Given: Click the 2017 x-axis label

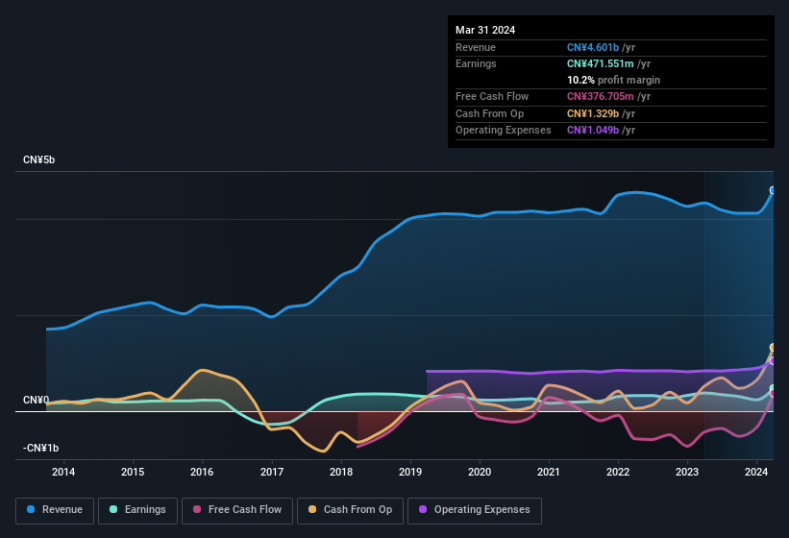Looking at the screenshot, I should pos(272,472).
